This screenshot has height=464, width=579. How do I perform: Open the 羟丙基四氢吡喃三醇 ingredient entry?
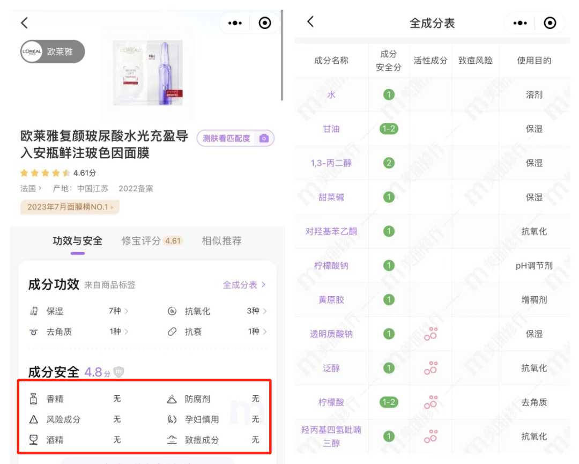coord(331,436)
